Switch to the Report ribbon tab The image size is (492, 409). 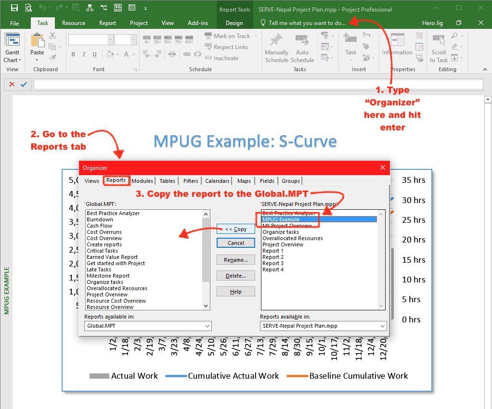(108, 23)
